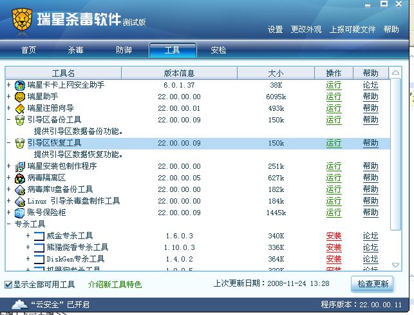414x315 pixels.
Task: Click the tool list scroll up arrow
Action: pos(395,73)
